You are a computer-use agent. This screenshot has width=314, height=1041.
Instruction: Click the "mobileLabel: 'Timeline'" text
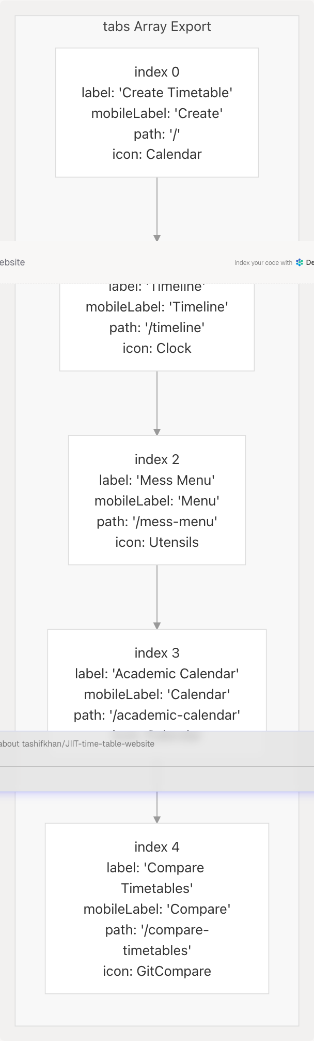coord(157,307)
